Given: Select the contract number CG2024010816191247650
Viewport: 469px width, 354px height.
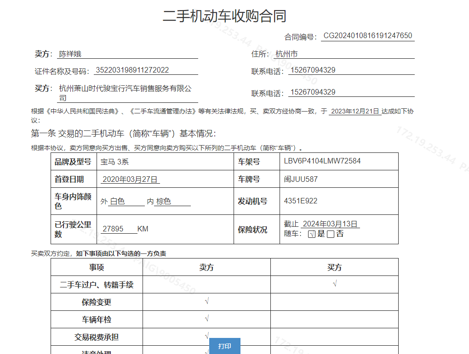Looking at the screenshot, I should 367,36.
